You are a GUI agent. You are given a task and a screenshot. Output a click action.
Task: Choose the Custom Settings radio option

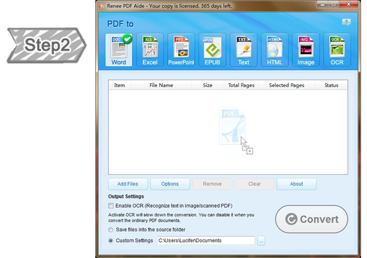click(x=111, y=240)
